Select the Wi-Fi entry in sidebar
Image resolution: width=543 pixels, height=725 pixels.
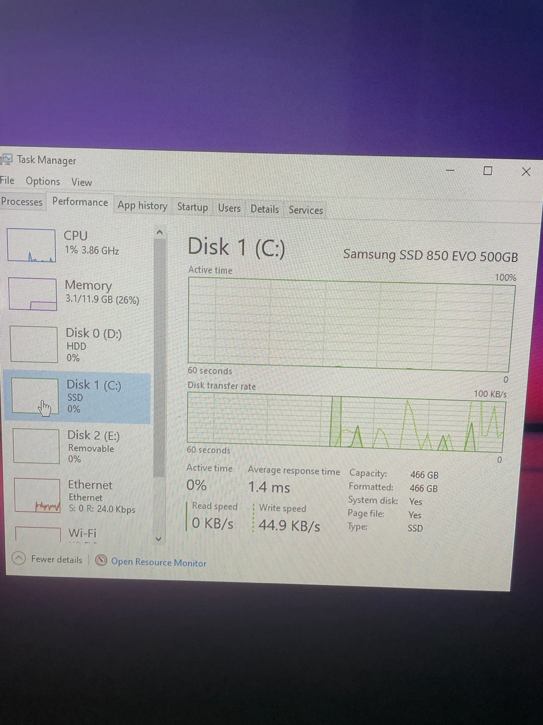82,533
